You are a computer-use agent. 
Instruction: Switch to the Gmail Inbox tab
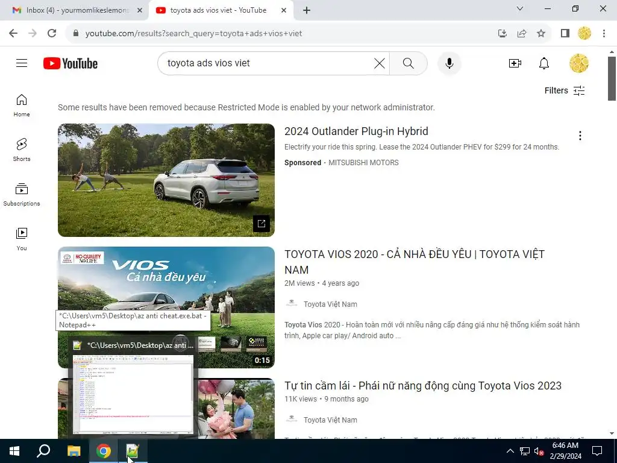[73, 10]
